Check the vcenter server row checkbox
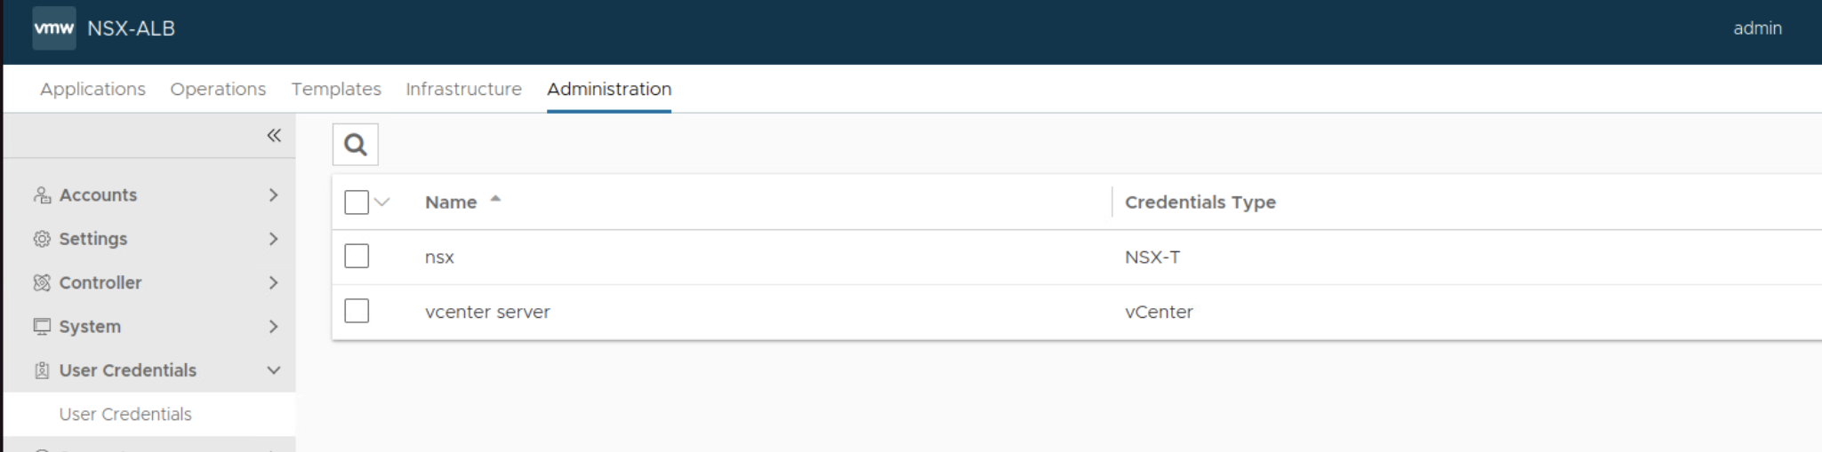1822x452 pixels. pyautogui.click(x=357, y=312)
